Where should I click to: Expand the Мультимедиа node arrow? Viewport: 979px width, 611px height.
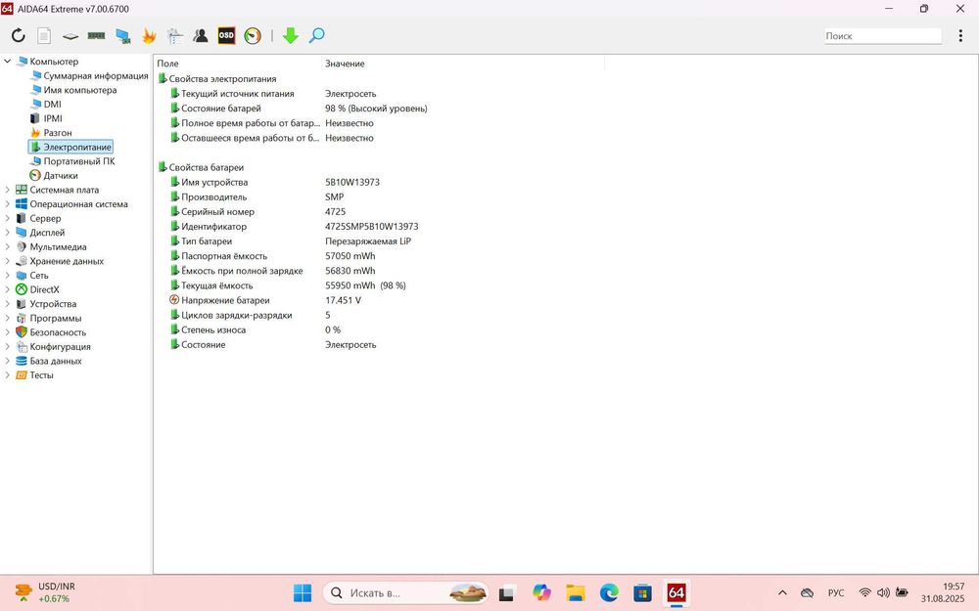pyautogui.click(x=8, y=247)
